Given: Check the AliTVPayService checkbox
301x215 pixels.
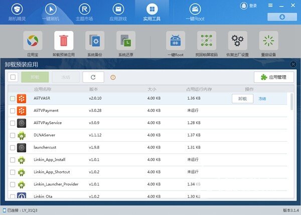Looking at the screenshot, I should tap(13, 123).
